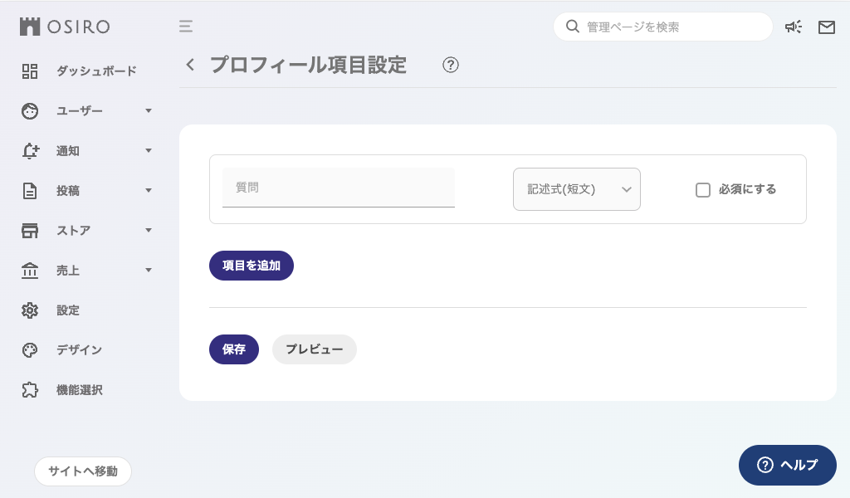Click the プレビュー button

pyautogui.click(x=315, y=349)
